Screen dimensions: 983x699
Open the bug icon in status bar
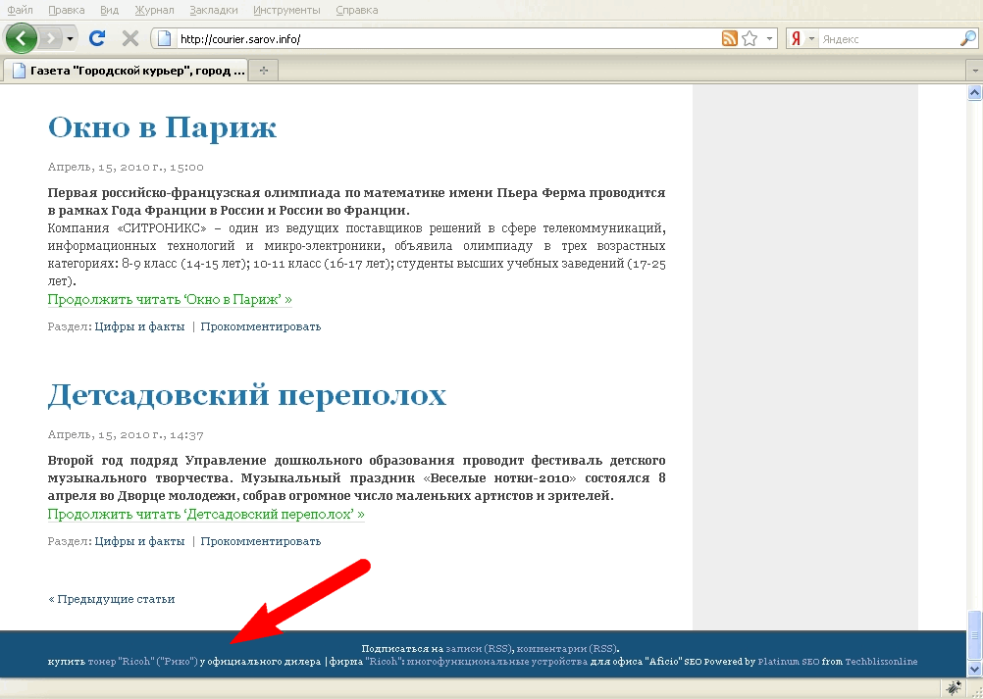(951, 689)
